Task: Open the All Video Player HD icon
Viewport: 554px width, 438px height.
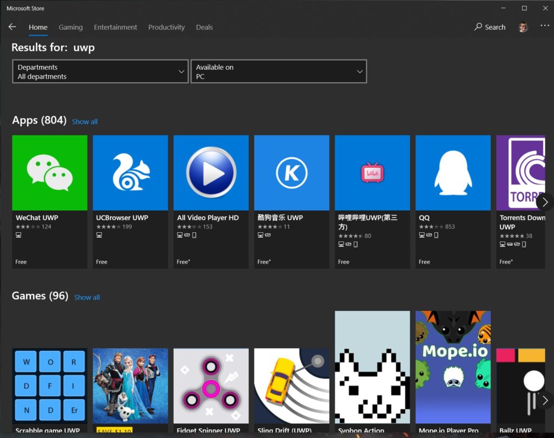Action: [211, 173]
